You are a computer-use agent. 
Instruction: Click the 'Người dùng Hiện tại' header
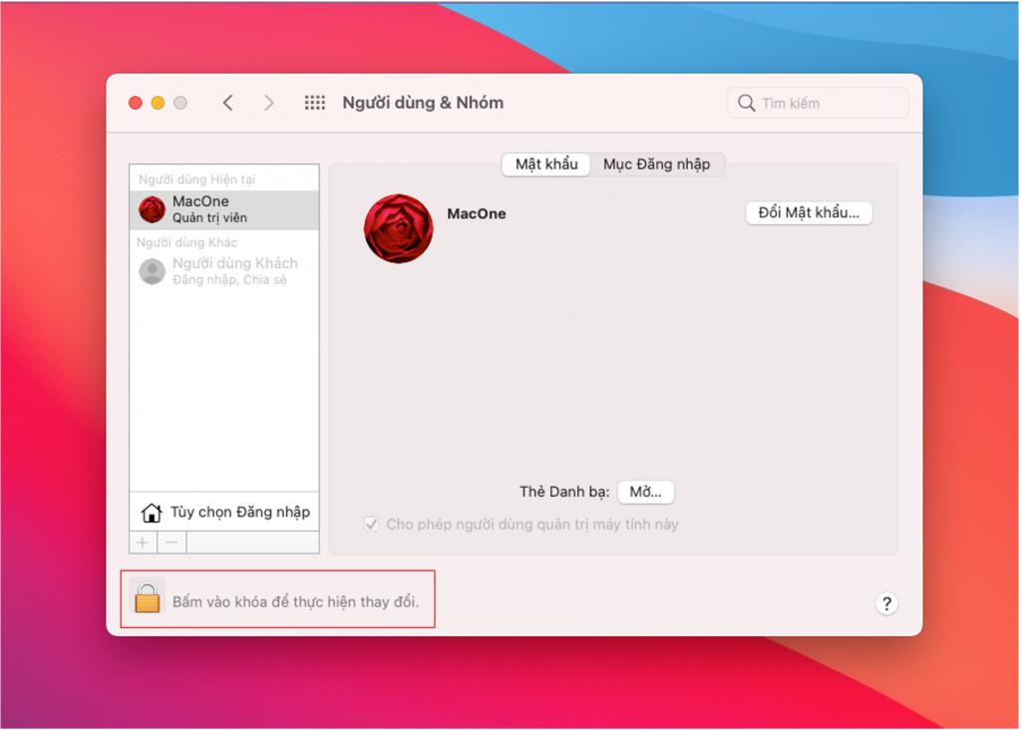click(x=196, y=180)
